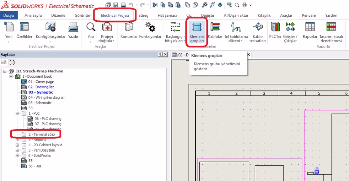The image size is (349, 181).
Task: Click the Copy icon next to scissors
Action: tap(163, 5)
